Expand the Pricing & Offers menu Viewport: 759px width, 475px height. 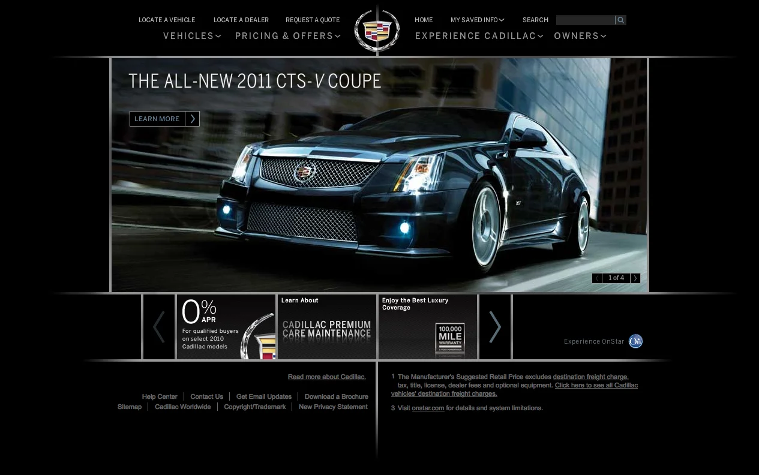288,36
